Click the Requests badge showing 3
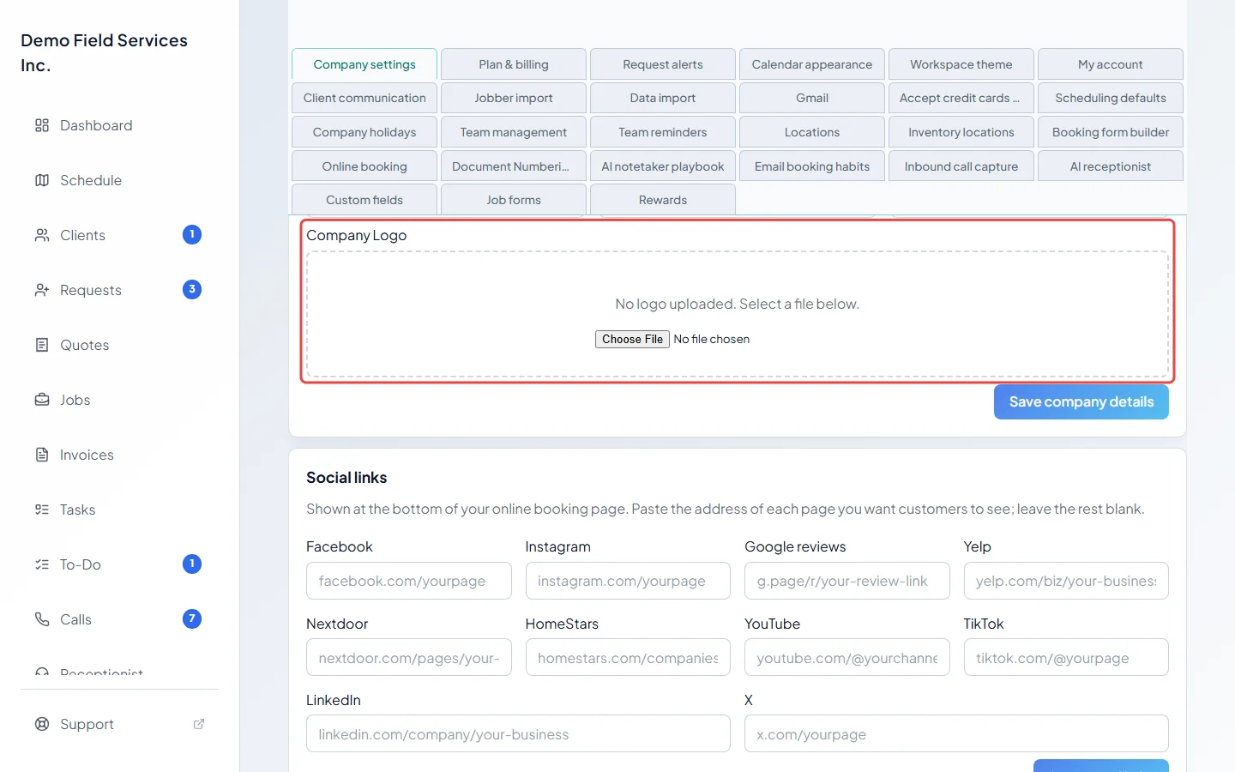 pyautogui.click(x=192, y=289)
